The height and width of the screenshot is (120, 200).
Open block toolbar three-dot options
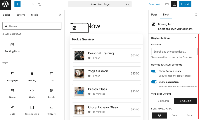click(x=84, y=28)
